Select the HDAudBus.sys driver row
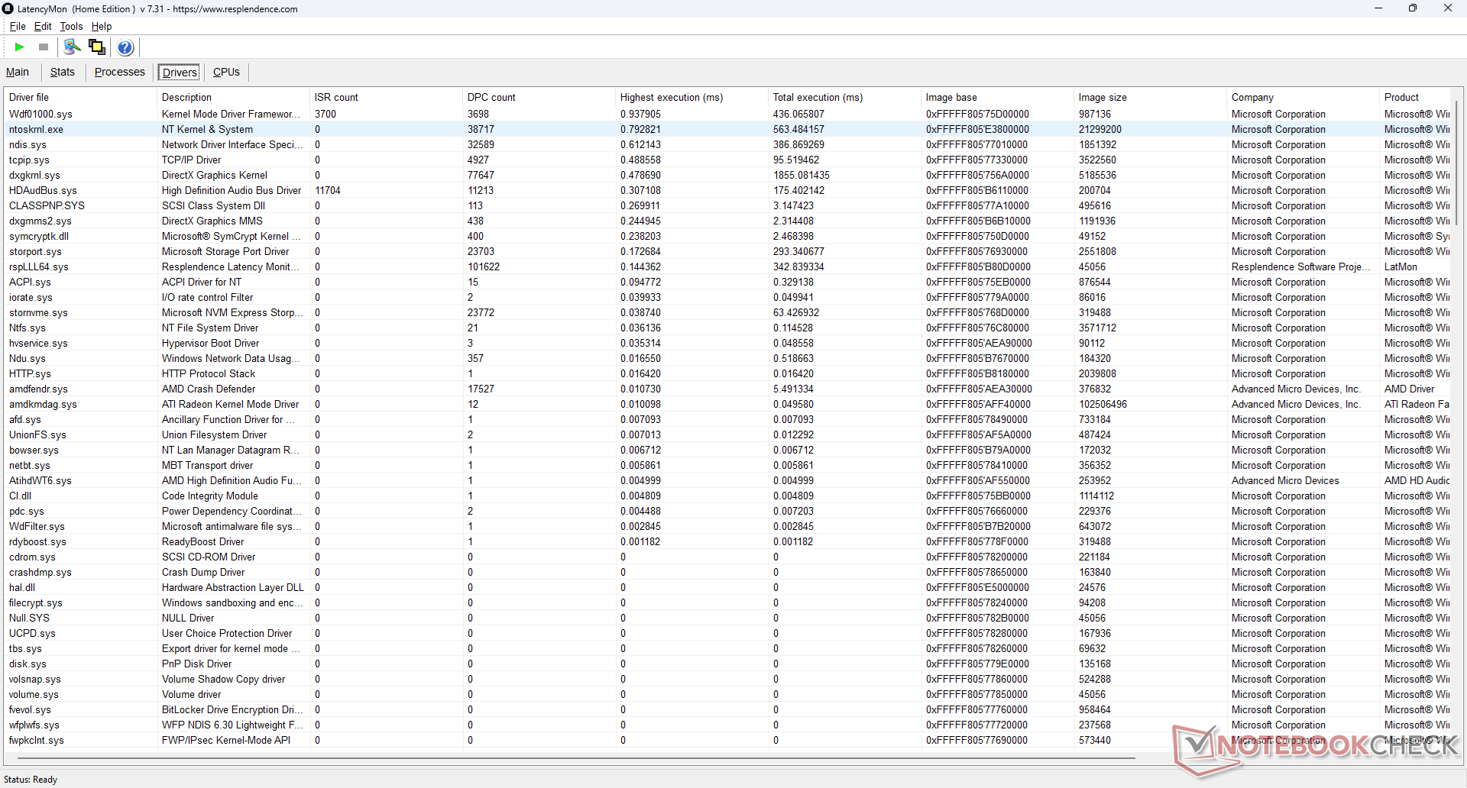The width and height of the screenshot is (1467, 788). 43,190
